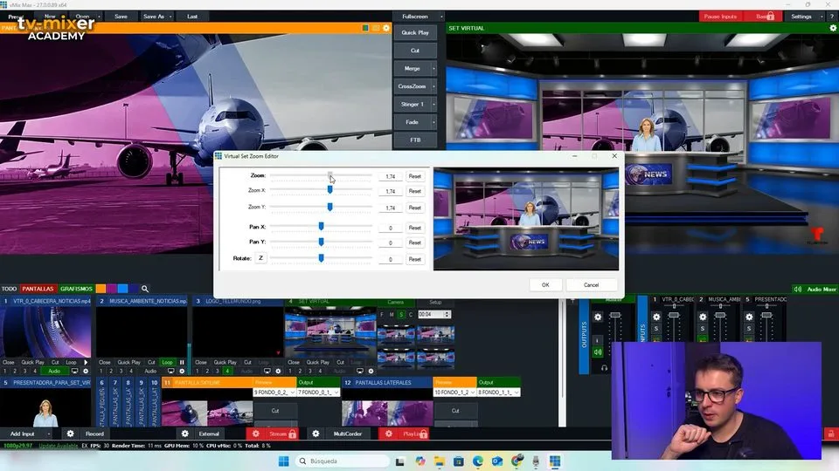Open the SET VIRTUAL output settings gear
Viewport: 839px width, 471px height.
833,28
